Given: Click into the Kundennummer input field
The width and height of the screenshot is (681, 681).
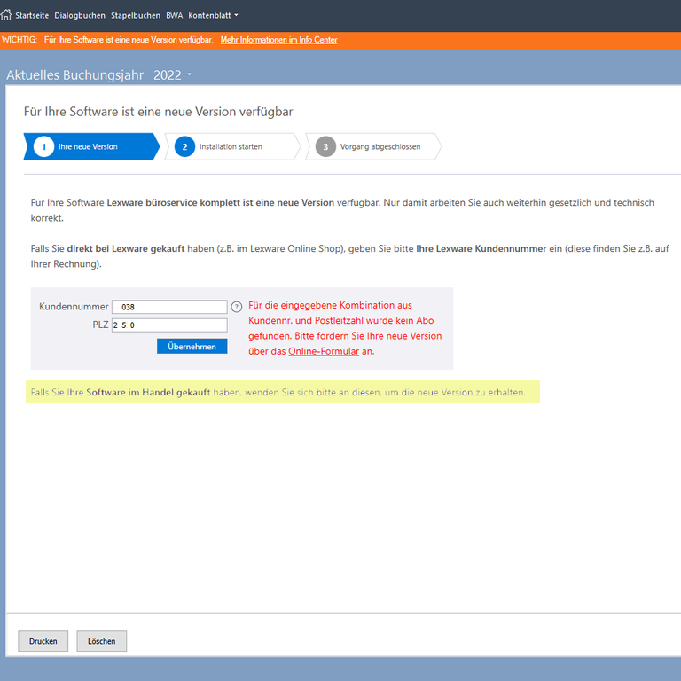Looking at the screenshot, I should [169, 307].
